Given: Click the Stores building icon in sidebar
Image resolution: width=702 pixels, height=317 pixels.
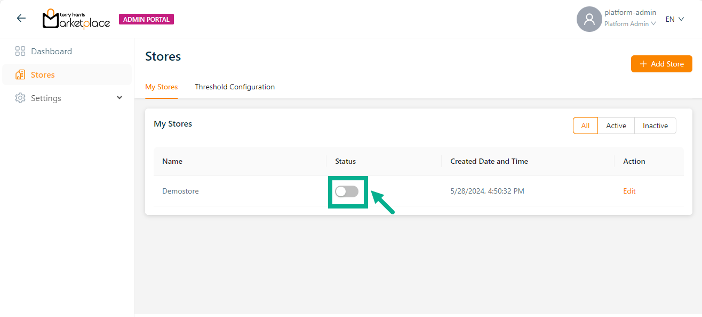Looking at the screenshot, I should pos(20,75).
